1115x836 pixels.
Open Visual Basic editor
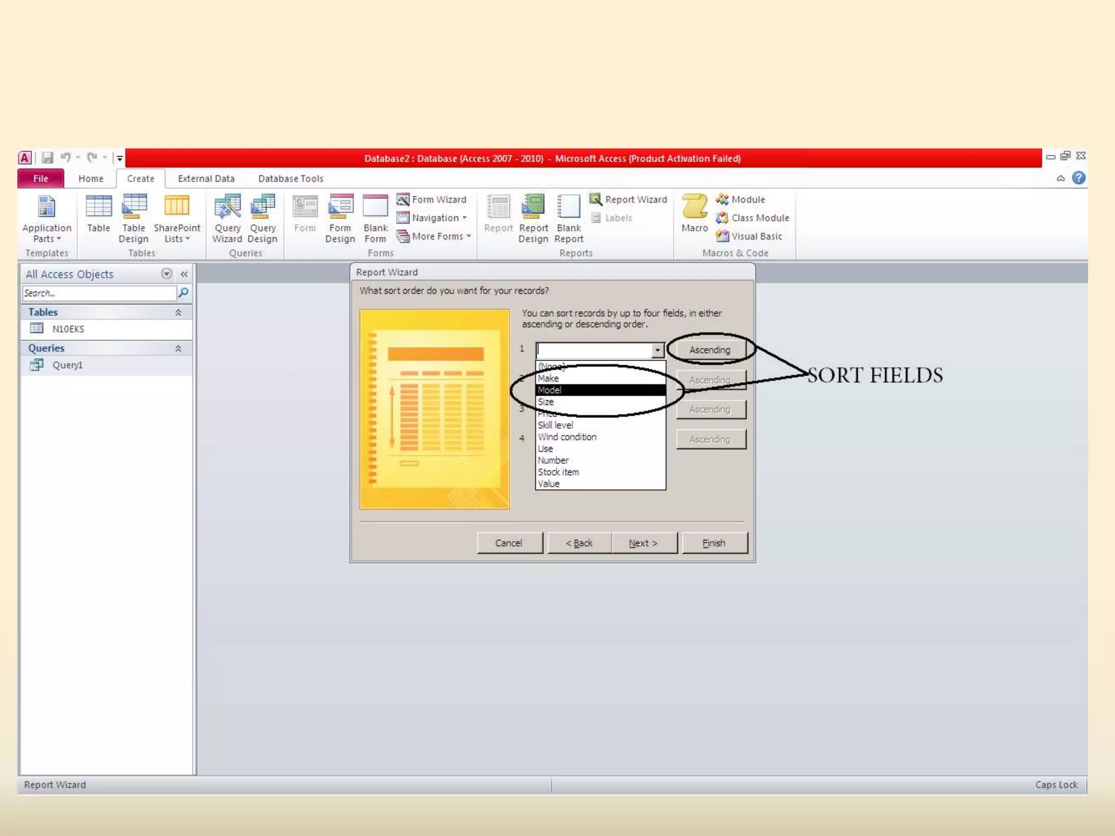tap(749, 236)
